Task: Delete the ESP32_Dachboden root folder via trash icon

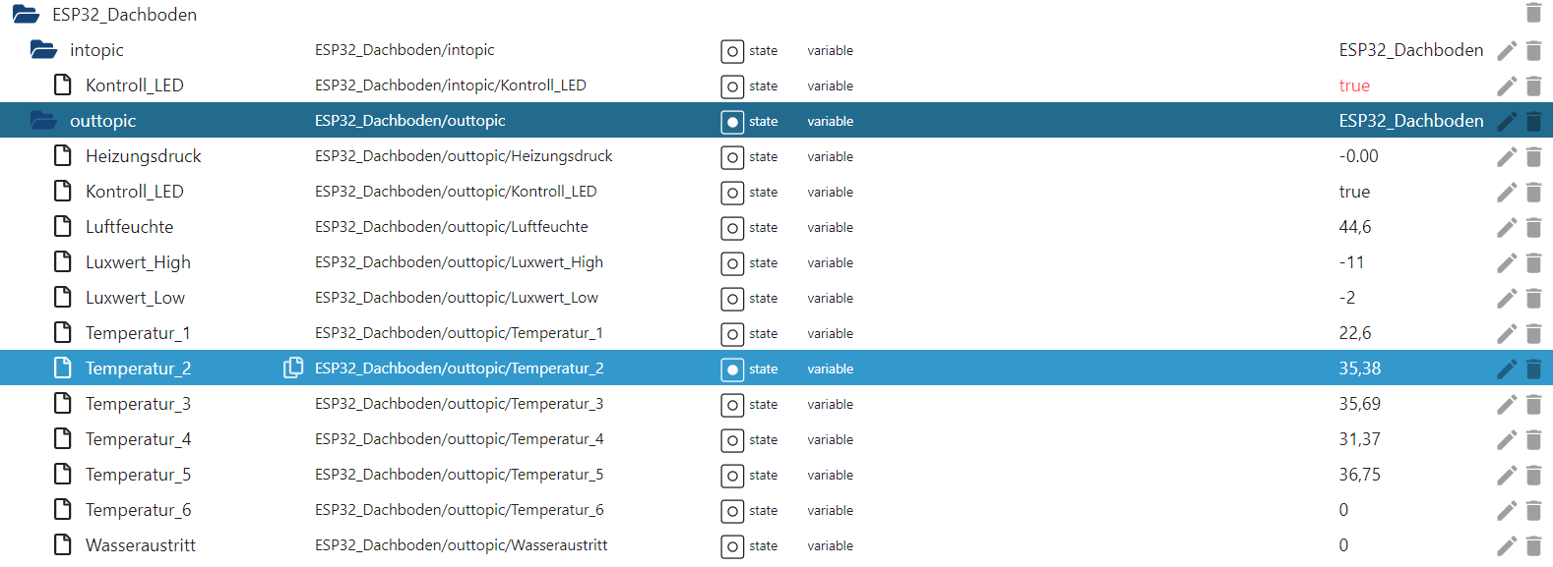Action: (x=1533, y=13)
